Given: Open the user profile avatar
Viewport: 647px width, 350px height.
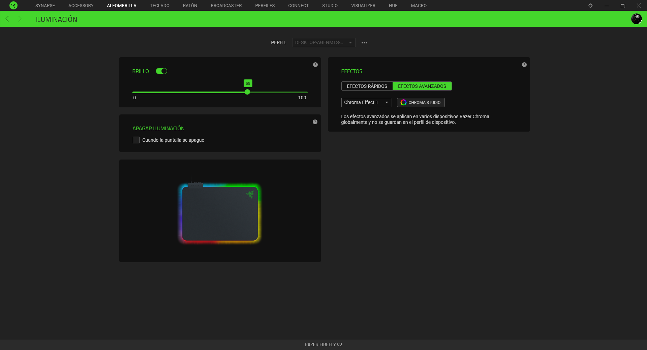Looking at the screenshot, I should point(636,19).
